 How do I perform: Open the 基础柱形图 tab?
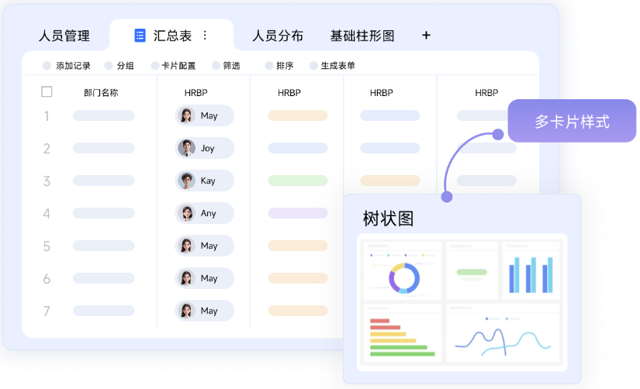point(362,36)
